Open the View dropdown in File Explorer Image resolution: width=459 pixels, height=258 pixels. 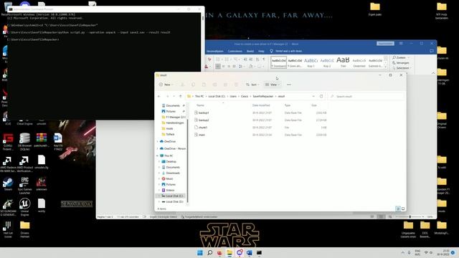tap(273, 85)
